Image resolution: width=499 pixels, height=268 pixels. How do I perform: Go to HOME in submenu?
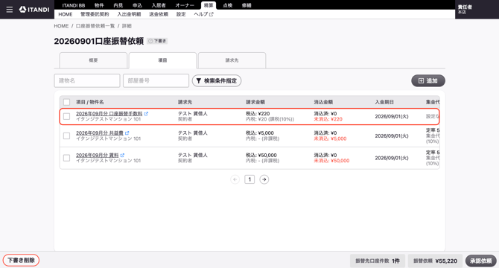[66, 14]
